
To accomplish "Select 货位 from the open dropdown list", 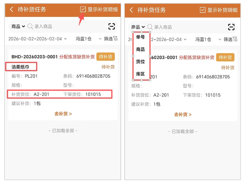I will click(x=140, y=62).
